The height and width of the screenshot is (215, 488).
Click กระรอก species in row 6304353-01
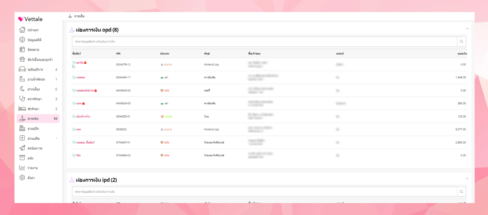tap(168, 117)
